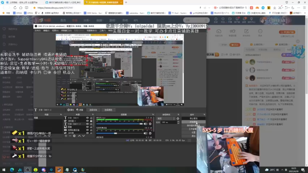Click the Douyu search magnifier icon
The image size is (308, 173).
[x=206, y=20]
